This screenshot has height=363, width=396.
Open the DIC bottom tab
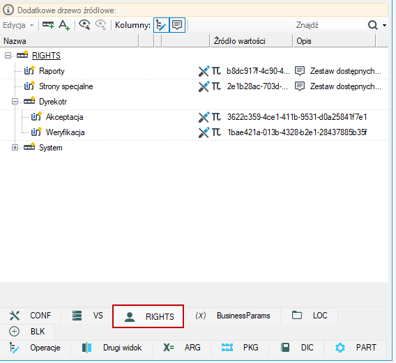297,348
